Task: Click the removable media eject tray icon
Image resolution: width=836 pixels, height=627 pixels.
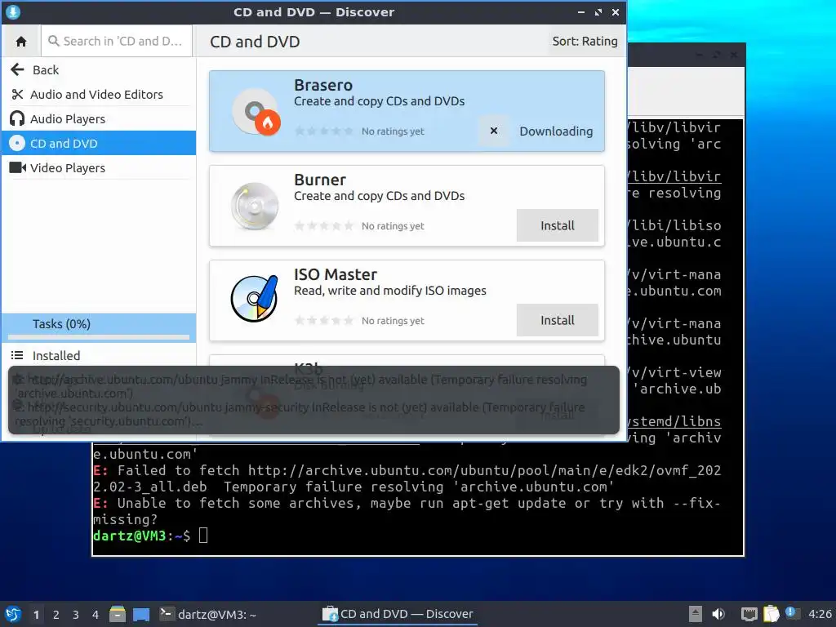Action: [x=696, y=614]
